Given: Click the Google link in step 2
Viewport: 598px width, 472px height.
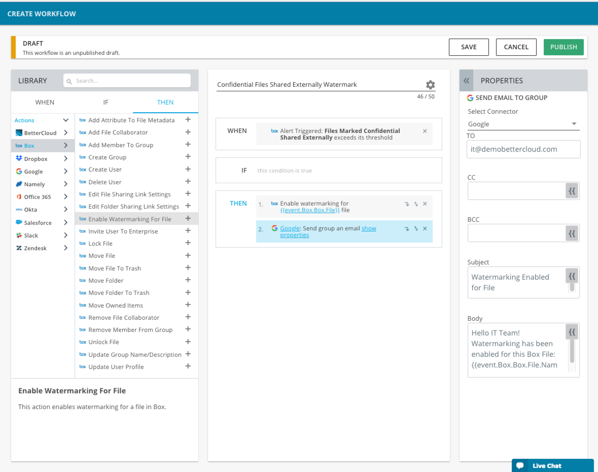Looking at the screenshot, I should 290,228.
